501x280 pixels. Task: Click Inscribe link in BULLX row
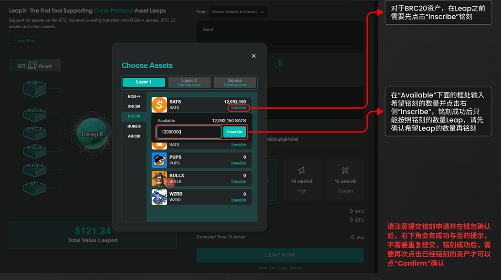point(239,181)
